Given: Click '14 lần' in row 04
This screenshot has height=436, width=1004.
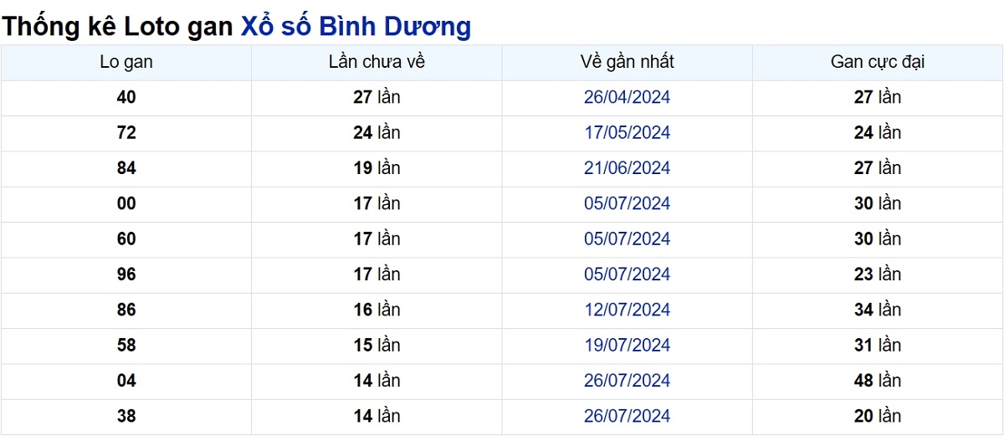Looking at the screenshot, I should 376,381.
